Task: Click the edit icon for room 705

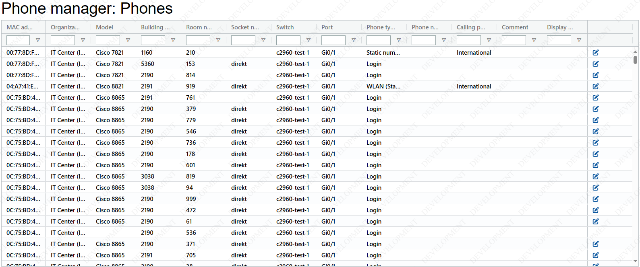Action: click(596, 255)
